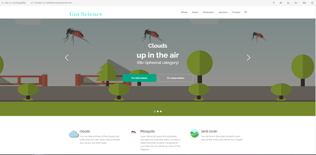Select the third carousel indicator dot
The image size is (316, 155).
pos(161,111)
